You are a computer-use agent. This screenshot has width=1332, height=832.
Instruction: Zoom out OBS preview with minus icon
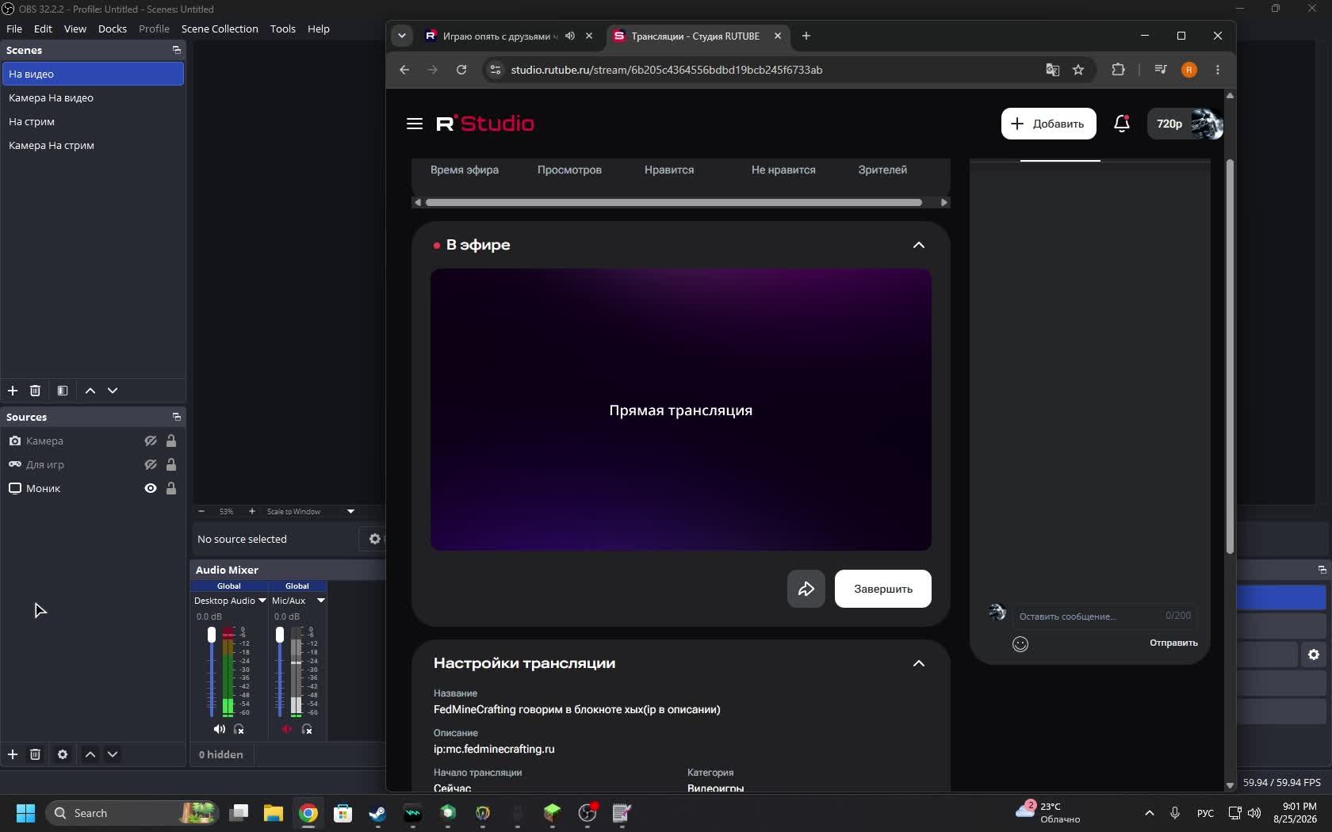pos(201,511)
